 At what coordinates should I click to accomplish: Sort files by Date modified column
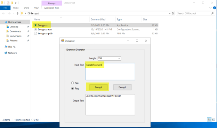(x=98, y=19)
